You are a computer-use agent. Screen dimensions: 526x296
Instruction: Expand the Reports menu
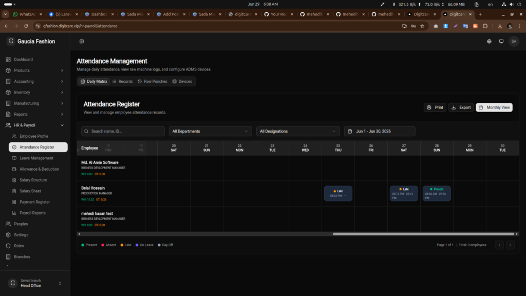[35, 114]
